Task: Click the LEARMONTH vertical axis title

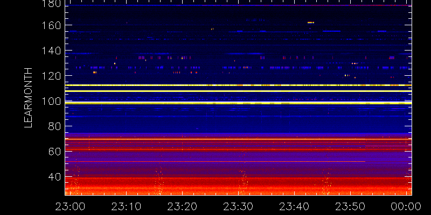Action: [29, 98]
